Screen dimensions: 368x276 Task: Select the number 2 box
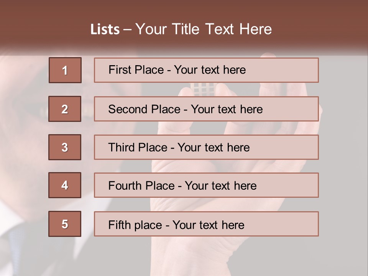coord(65,109)
